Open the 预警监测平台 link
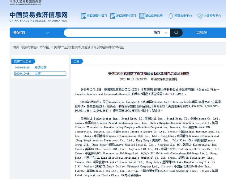 point(183,16)
